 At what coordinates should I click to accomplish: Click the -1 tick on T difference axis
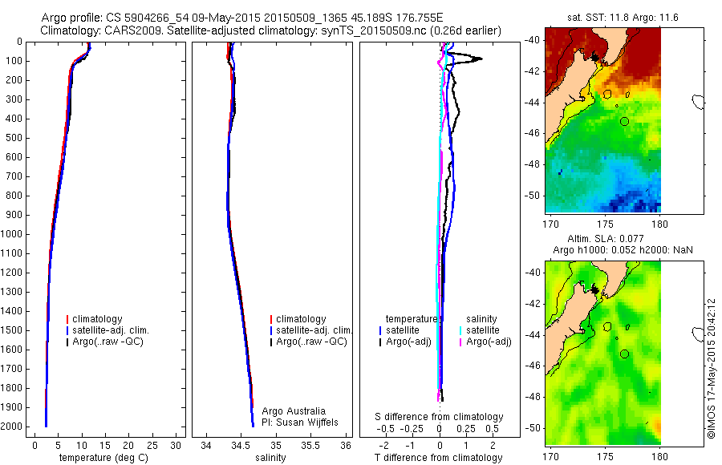pyautogui.click(x=410, y=445)
